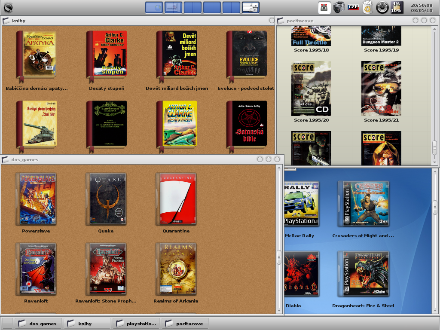This screenshot has width=440, height=330.
Task: Click the playstation window scrollbar thumb
Action: pos(435,208)
